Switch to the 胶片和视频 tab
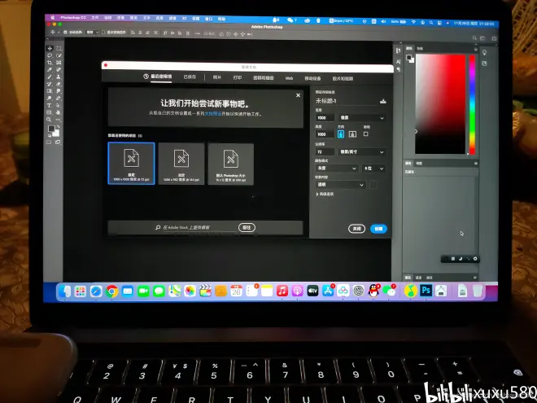 coord(343,79)
